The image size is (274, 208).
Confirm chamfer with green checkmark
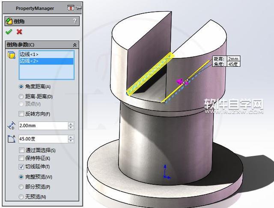click(9, 32)
